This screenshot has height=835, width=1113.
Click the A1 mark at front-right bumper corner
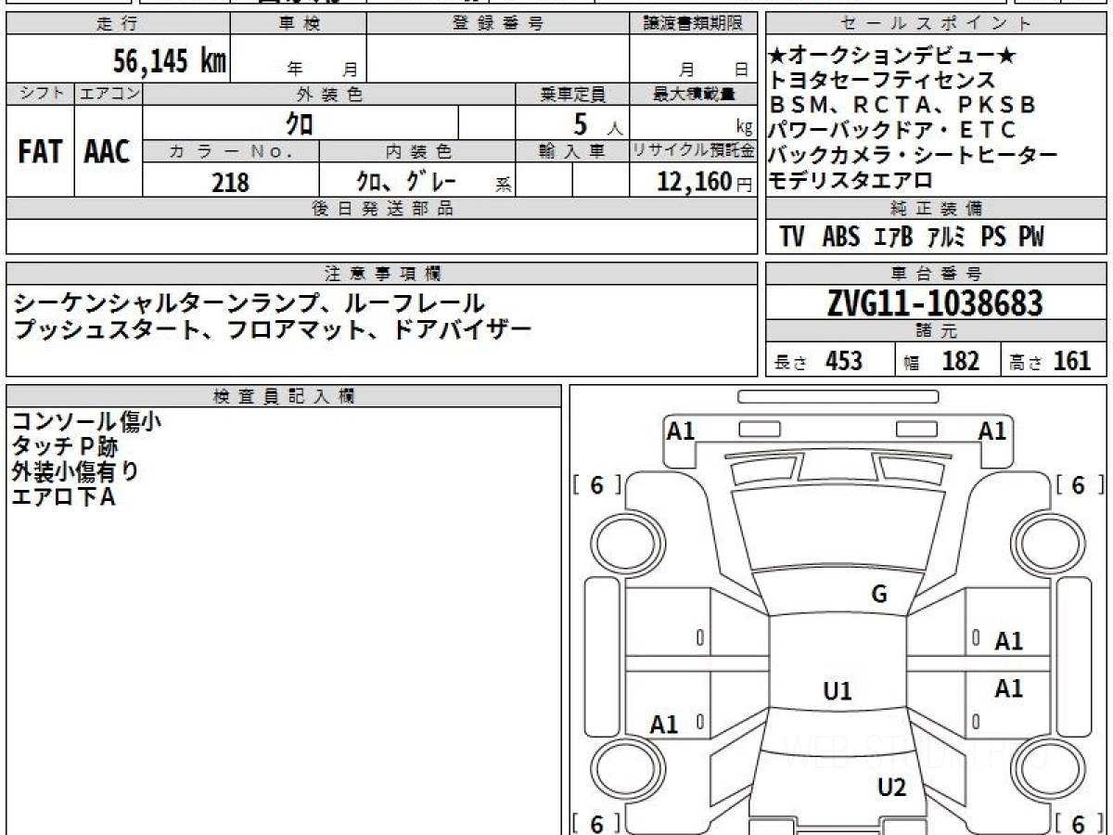click(992, 430)
